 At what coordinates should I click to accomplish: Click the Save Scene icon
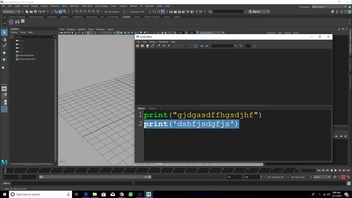(35, 12)
